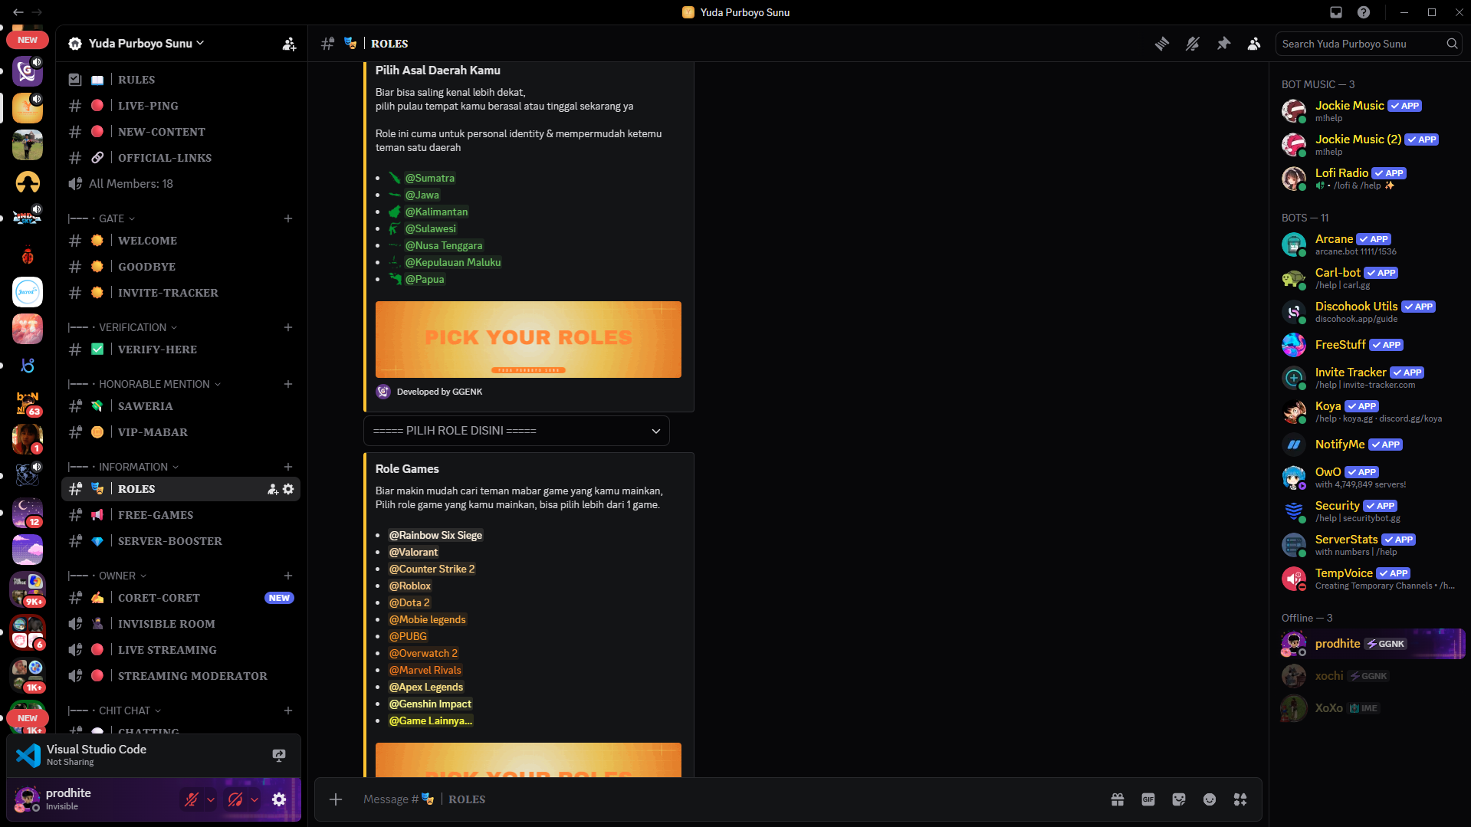Open microphone input options arrow
The width and height of the screenshot is (1471, 827).
pos(211,799)
